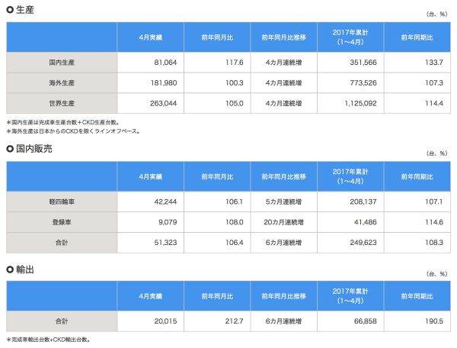Image resolution: width=457 pixels, height=348 pixels.
Task: Select the 国内生産 row label
Action: 62,63
